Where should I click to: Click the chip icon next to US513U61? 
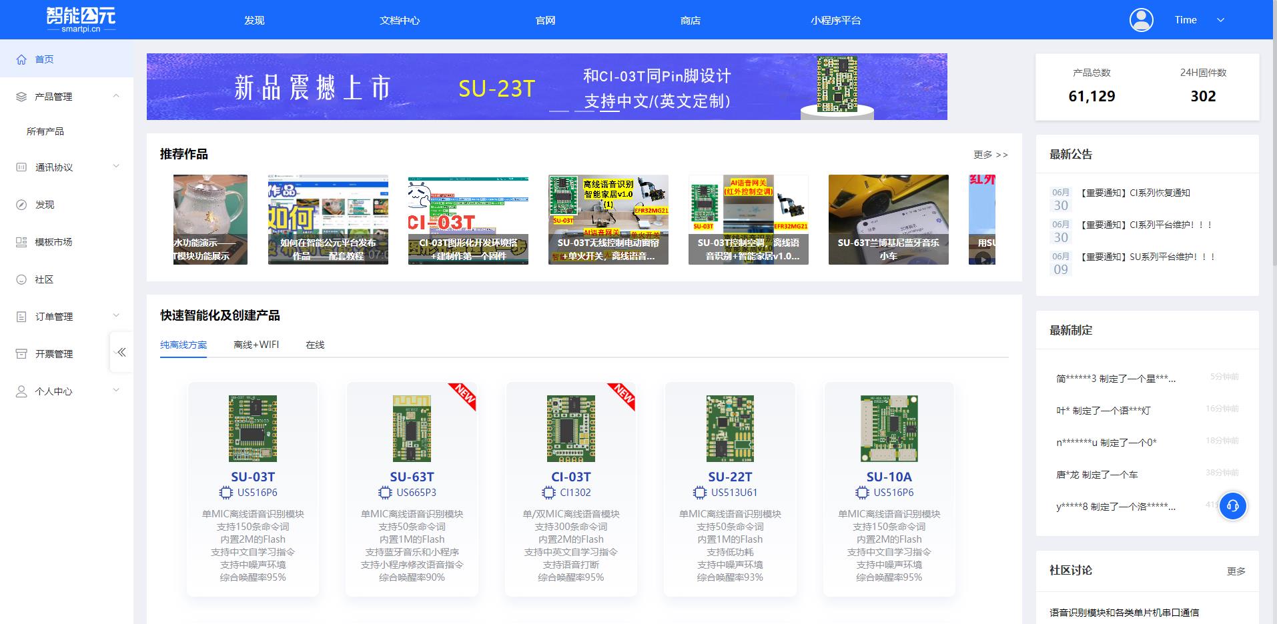coord(700,493)
